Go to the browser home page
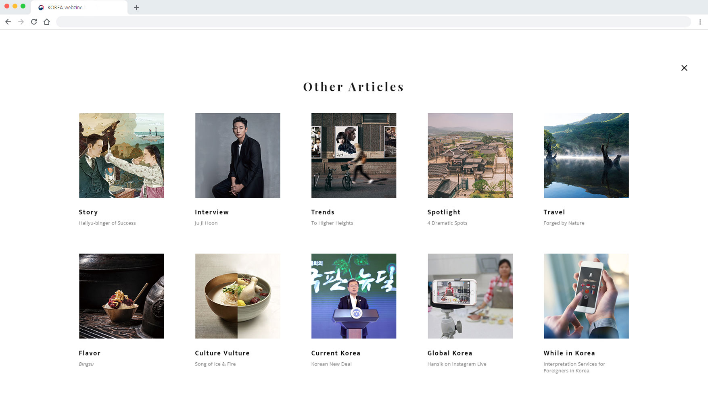 pyautogui.click(x=47, y=22)
